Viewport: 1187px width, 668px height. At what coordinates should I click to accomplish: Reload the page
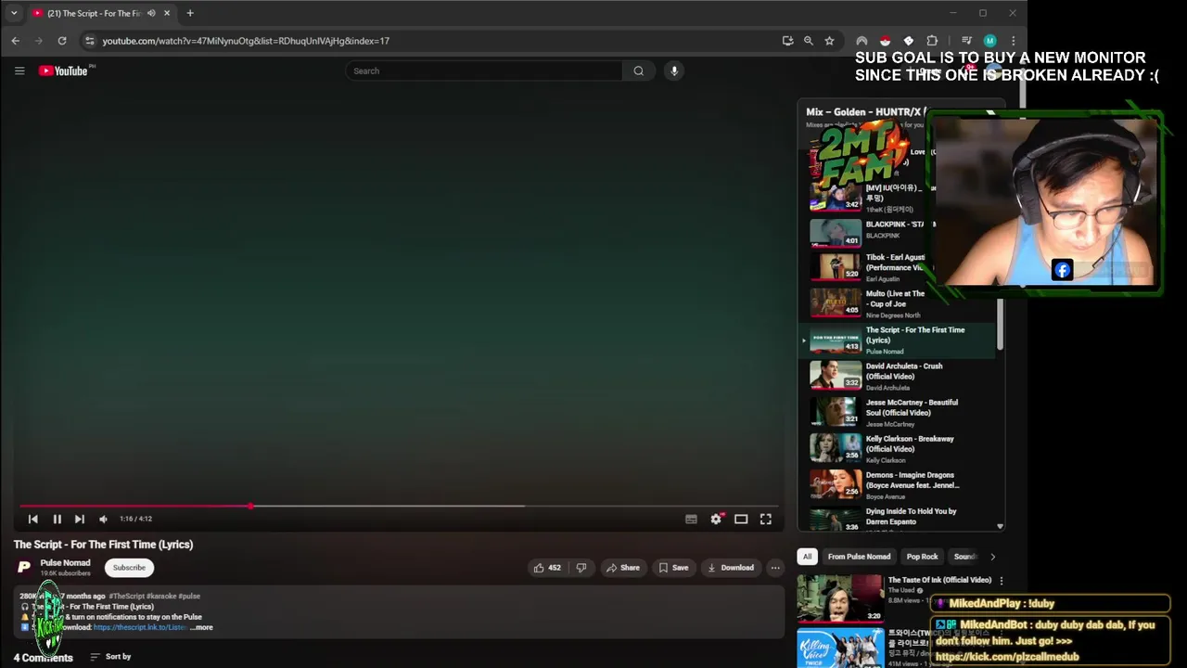pos(62,41)
